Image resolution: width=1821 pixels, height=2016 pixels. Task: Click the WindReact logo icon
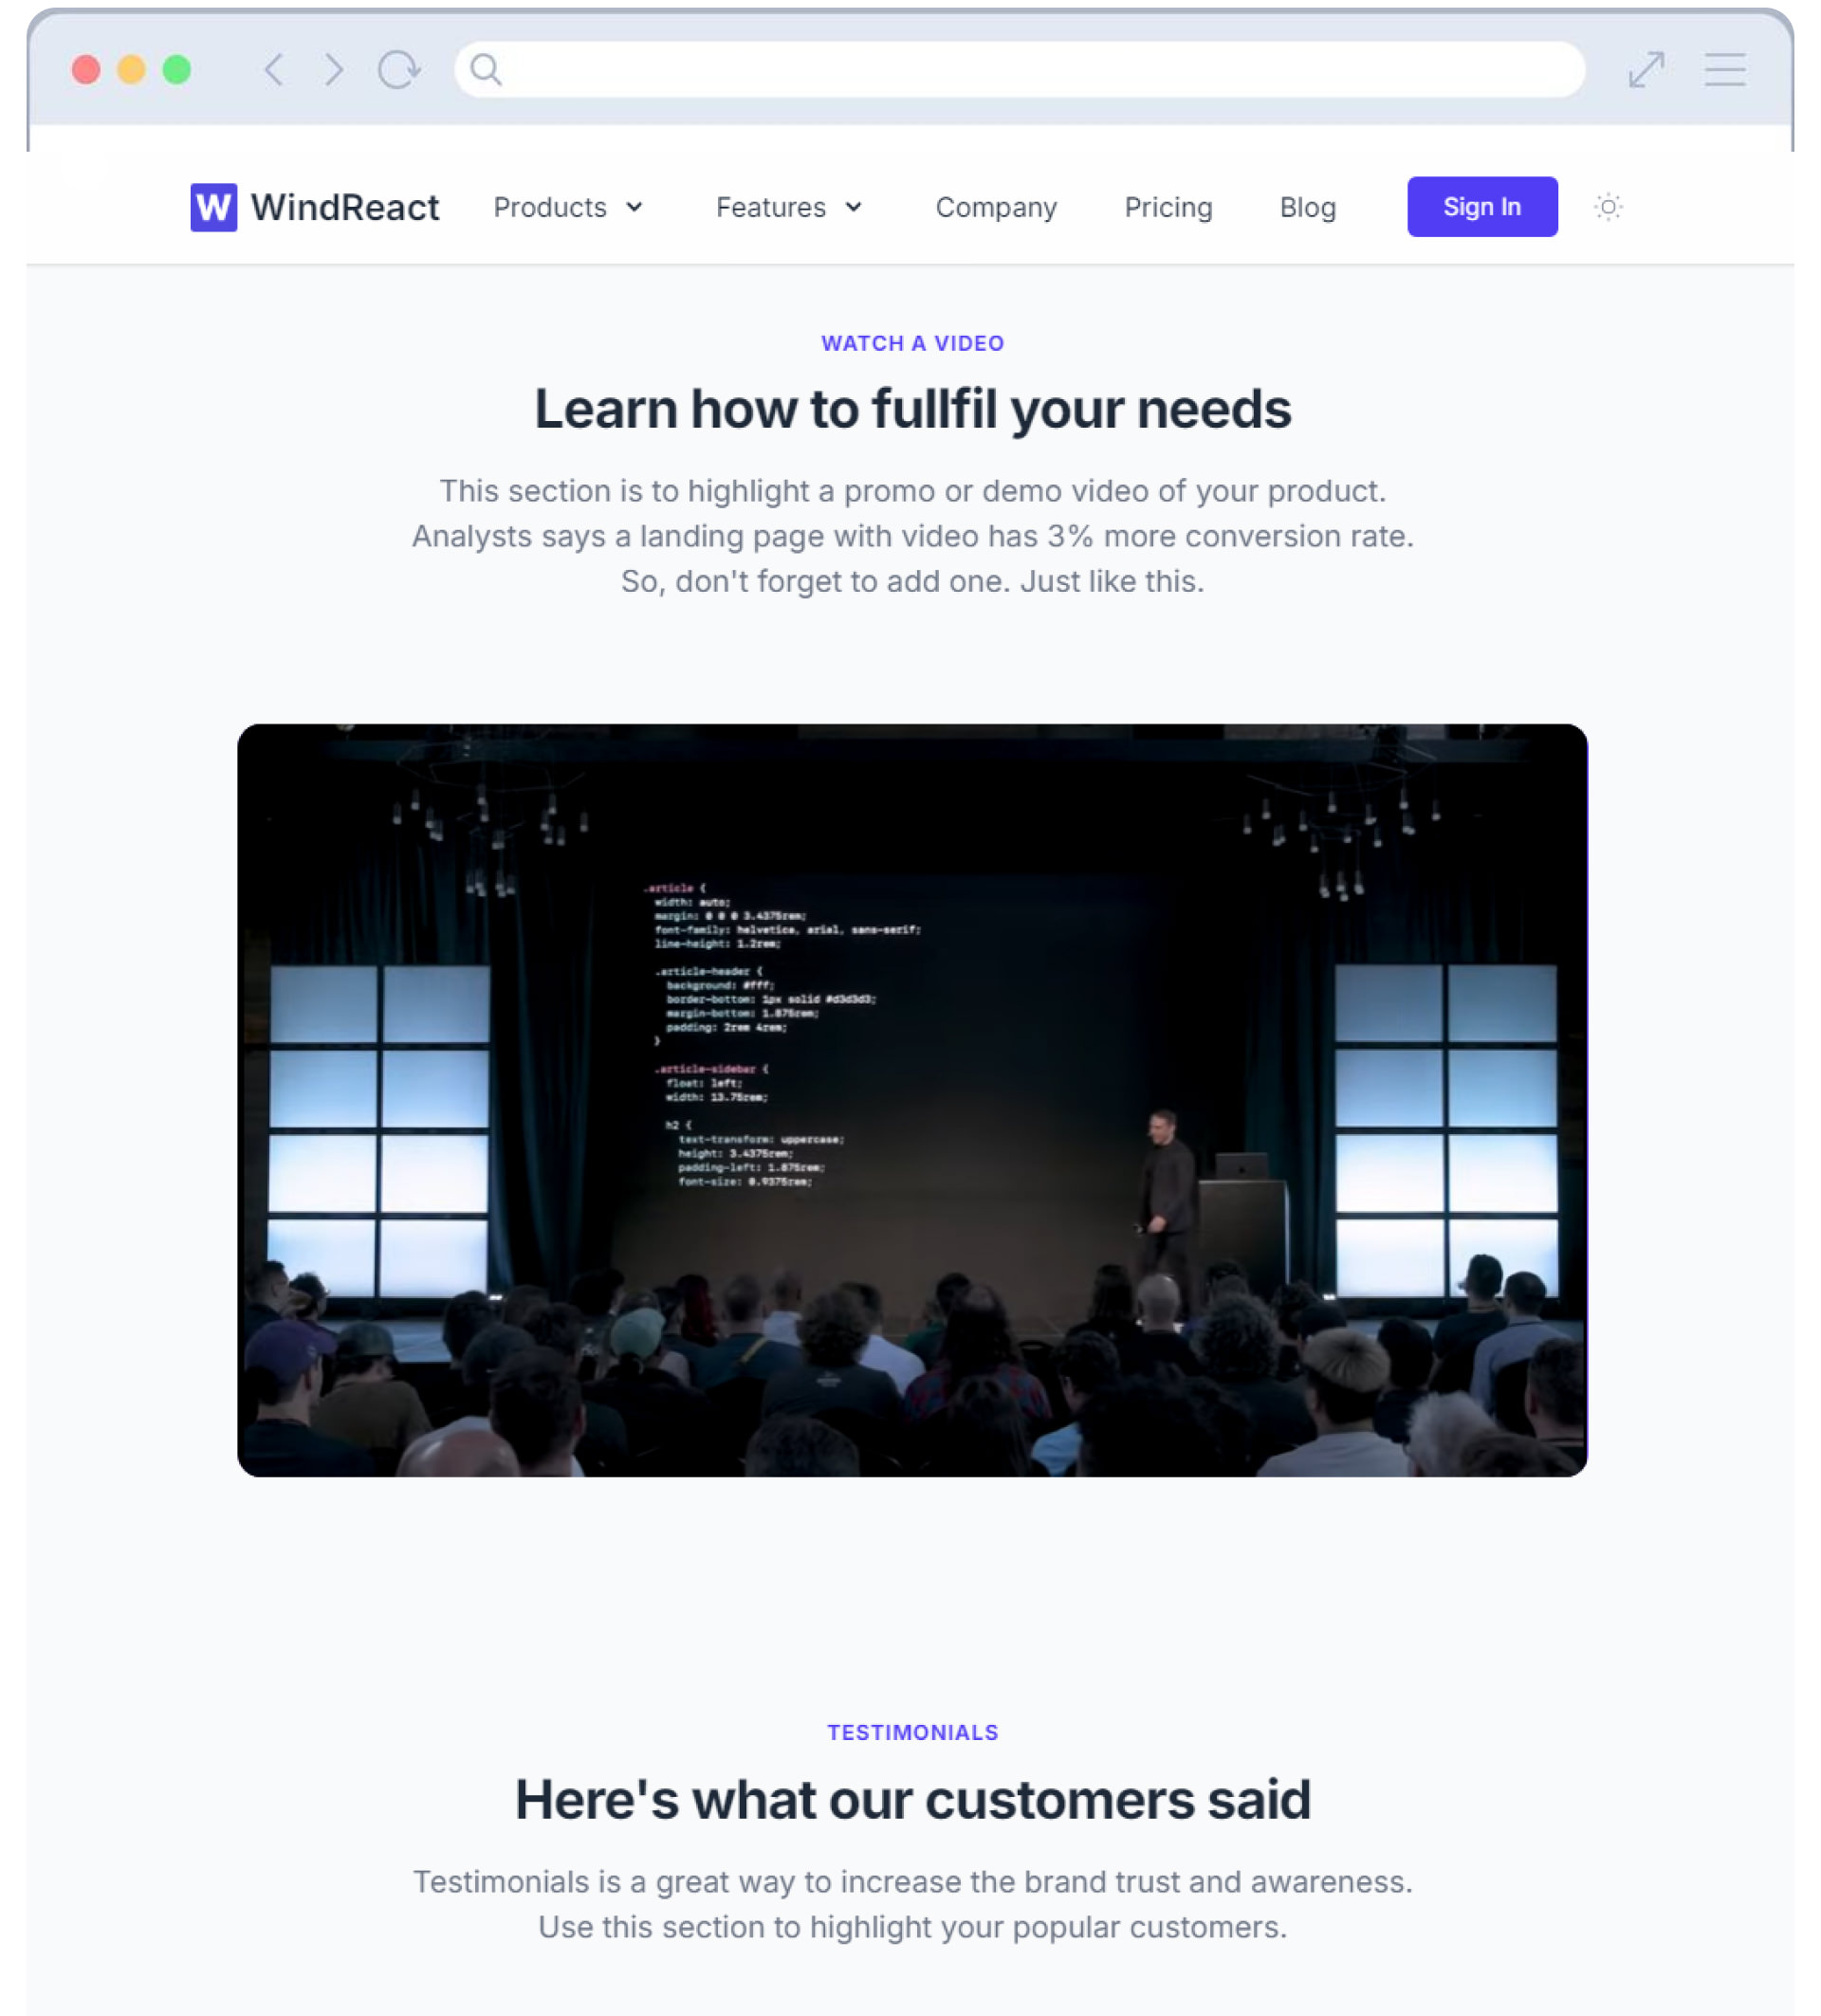(212, 206)
